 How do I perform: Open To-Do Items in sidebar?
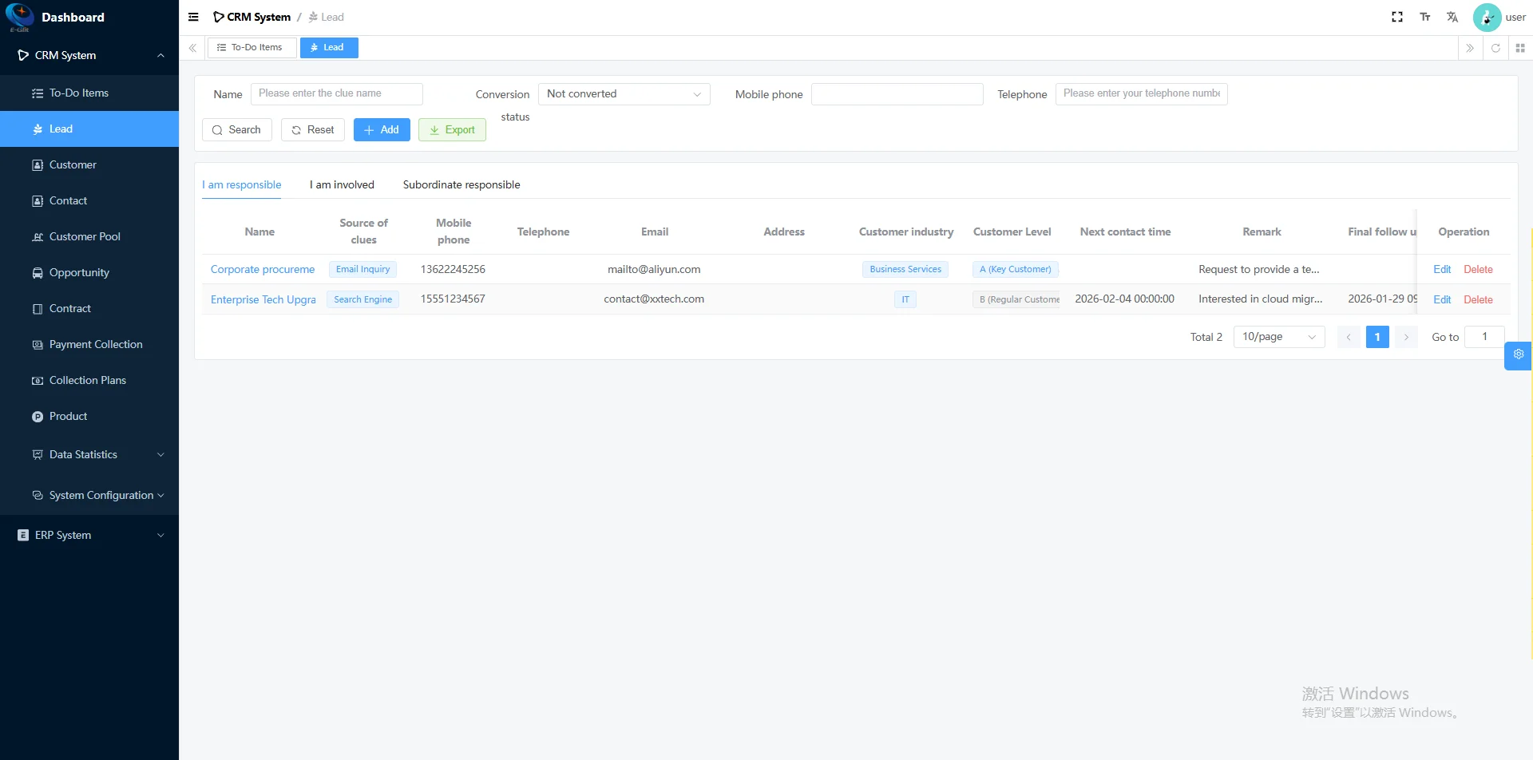89,93
